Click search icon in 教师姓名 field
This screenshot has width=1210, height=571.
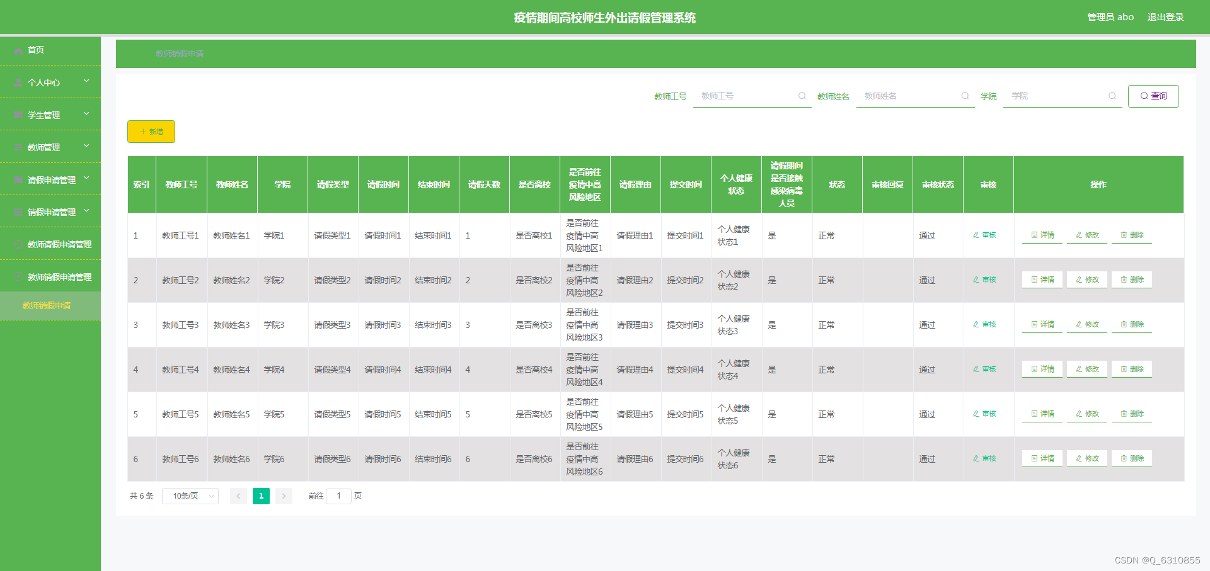coord(965,96)
